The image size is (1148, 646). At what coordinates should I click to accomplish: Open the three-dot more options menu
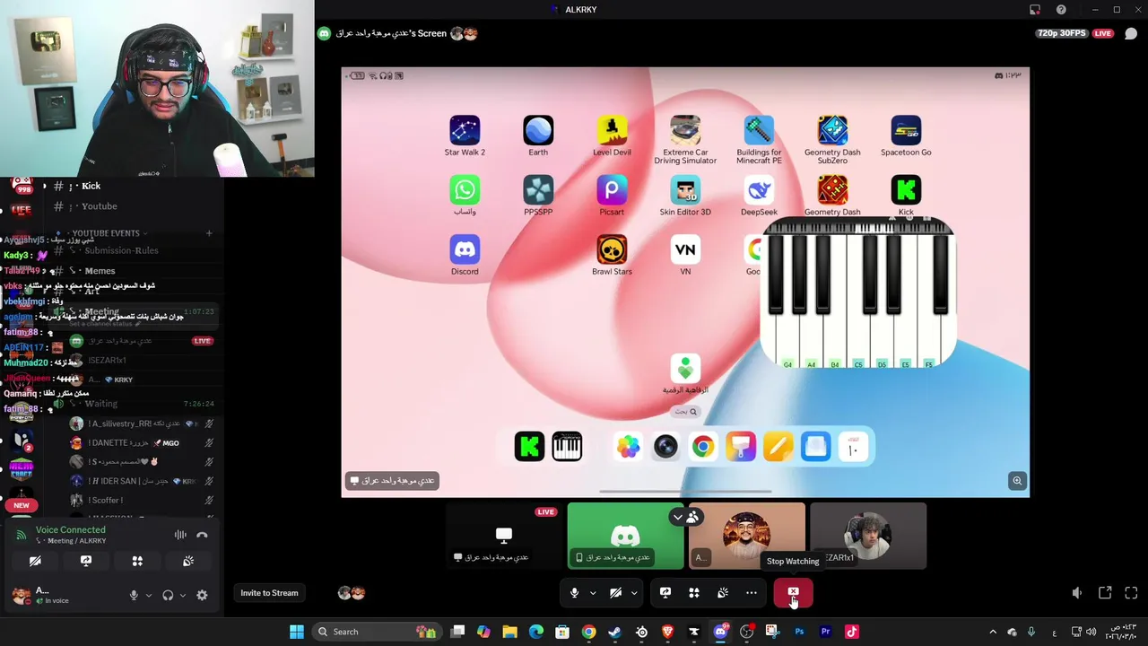[752, 593]
